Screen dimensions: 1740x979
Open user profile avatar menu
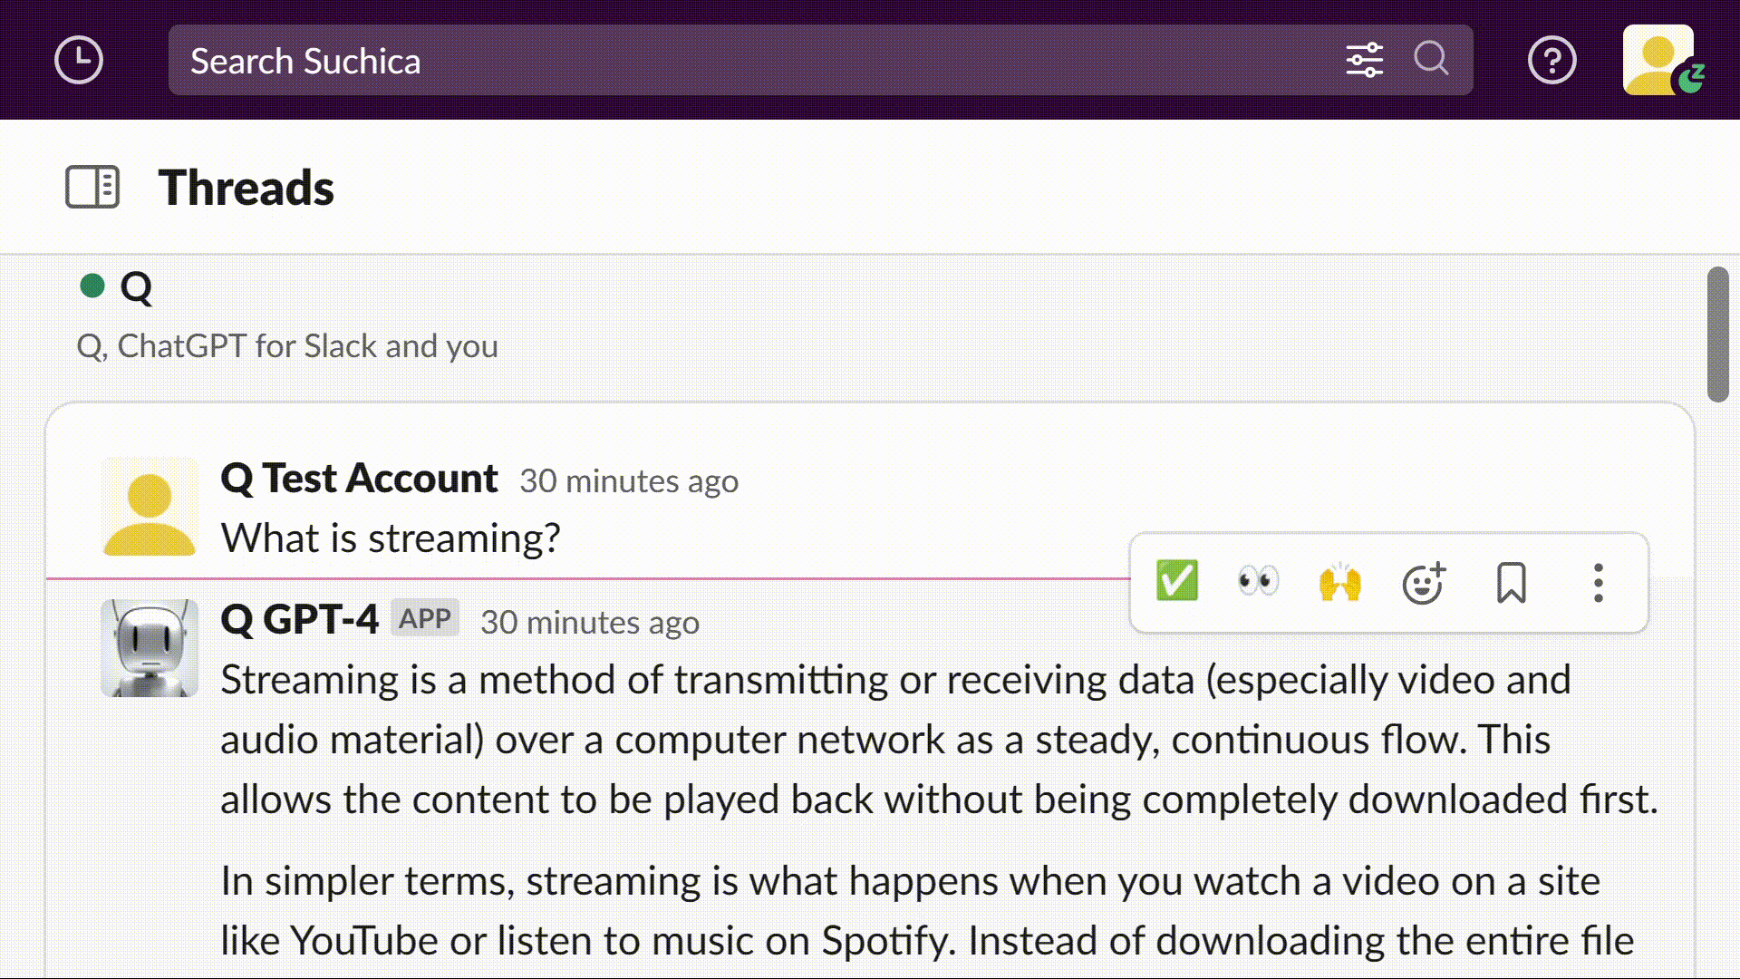(x=1658, y=60)
